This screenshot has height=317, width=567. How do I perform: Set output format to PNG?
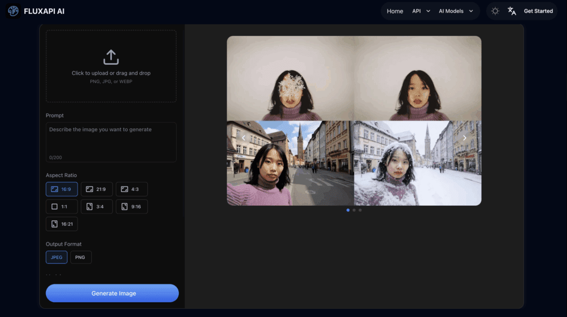tap(81, 257)
